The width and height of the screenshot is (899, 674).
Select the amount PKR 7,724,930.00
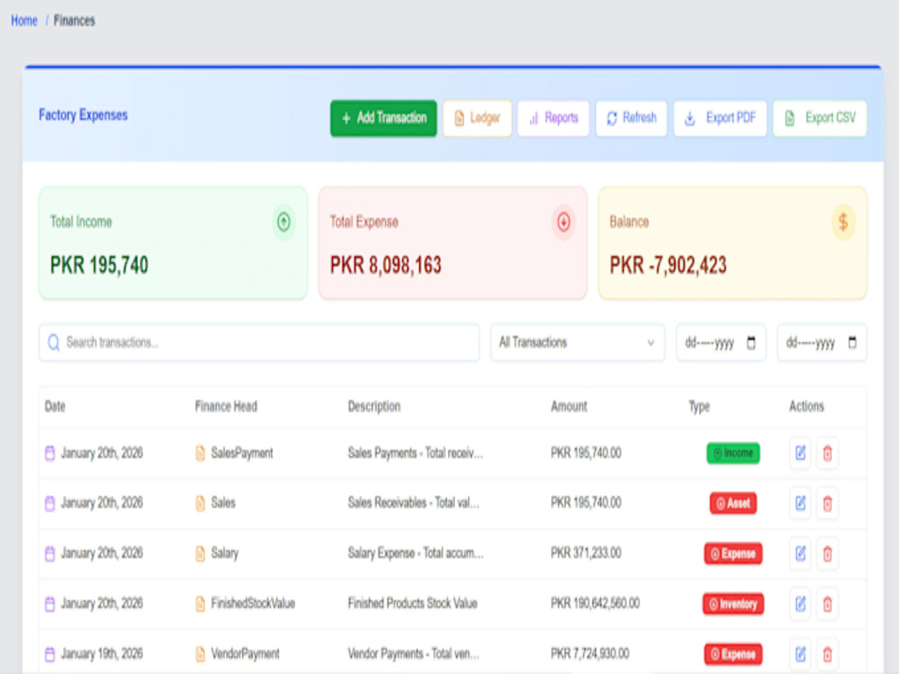590,654
